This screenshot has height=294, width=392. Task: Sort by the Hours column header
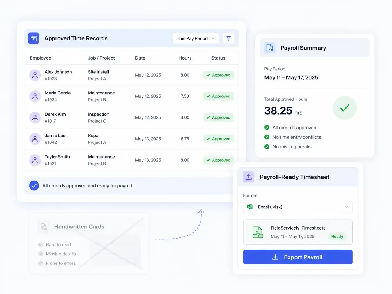pos(185,58)
